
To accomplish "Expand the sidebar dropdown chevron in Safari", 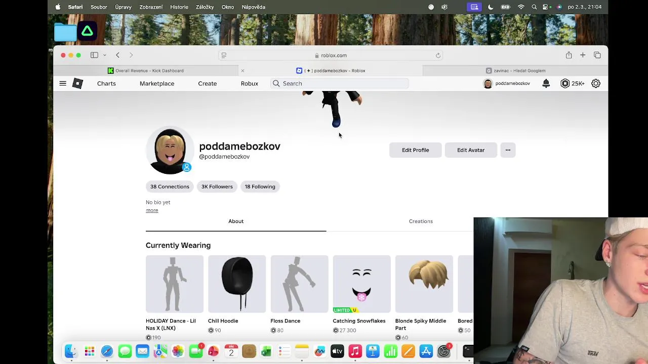I will tap(105, 55).
